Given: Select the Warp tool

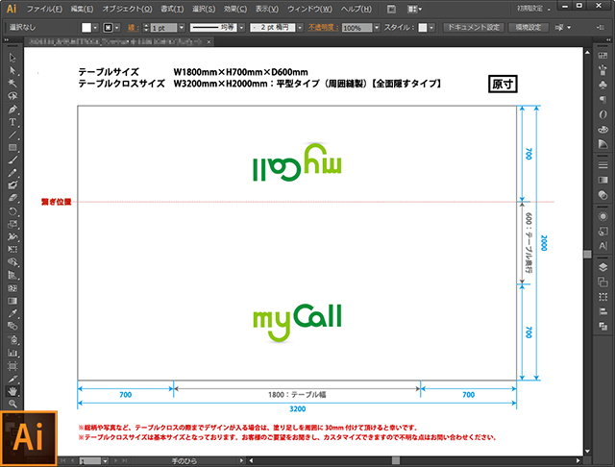Looking at the screenshot, I should point(12,236).
